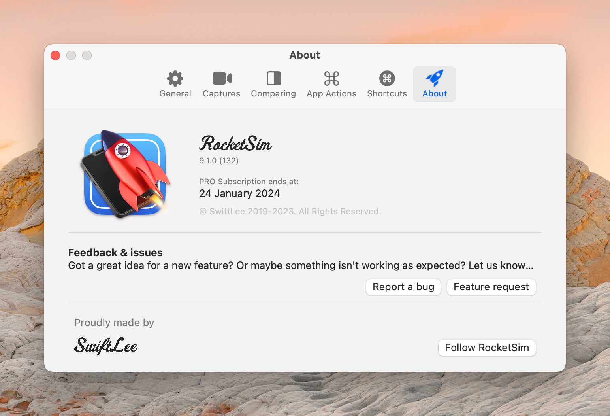The image size is (610, 416).
Task: Select the Captures camera icon
Action: [x=221, y=78]
